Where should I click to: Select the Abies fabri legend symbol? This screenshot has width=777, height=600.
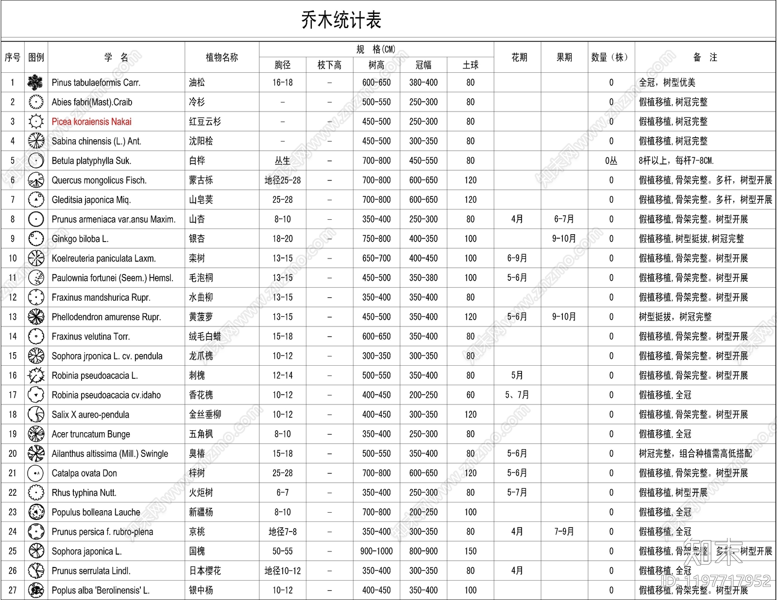(x=36, y=102)
